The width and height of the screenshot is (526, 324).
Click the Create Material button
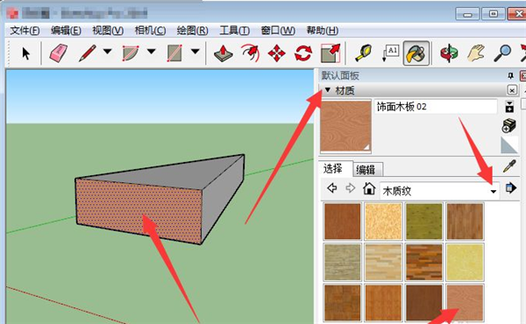pyautogui.click(x=508, y=125)
